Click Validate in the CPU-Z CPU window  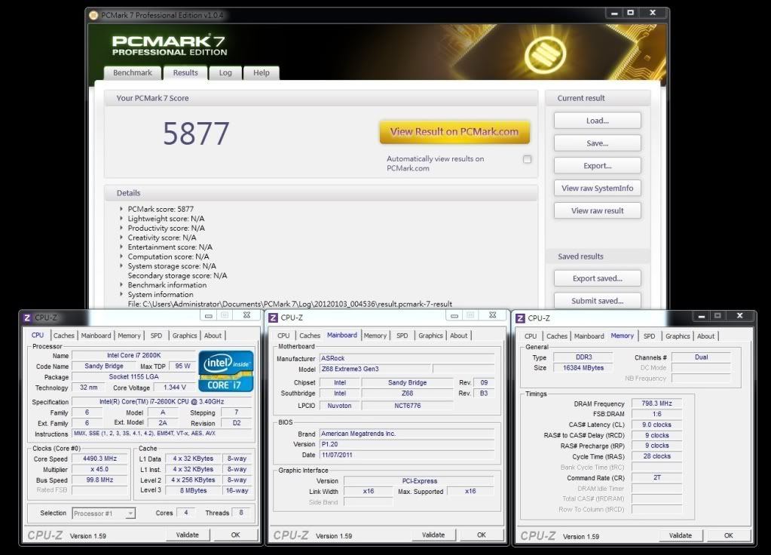coord(188,535)
